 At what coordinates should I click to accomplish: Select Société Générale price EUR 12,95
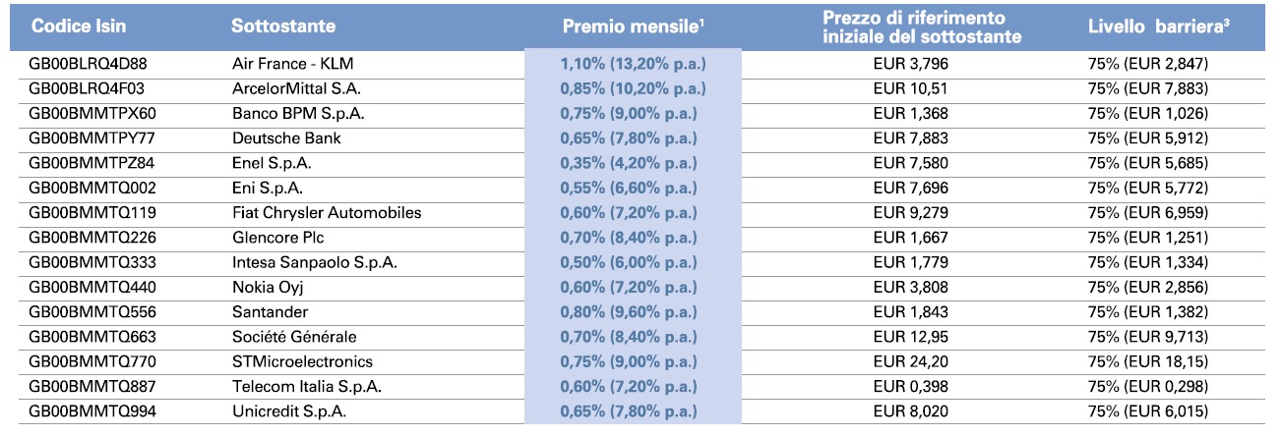[x=910, y=337]
